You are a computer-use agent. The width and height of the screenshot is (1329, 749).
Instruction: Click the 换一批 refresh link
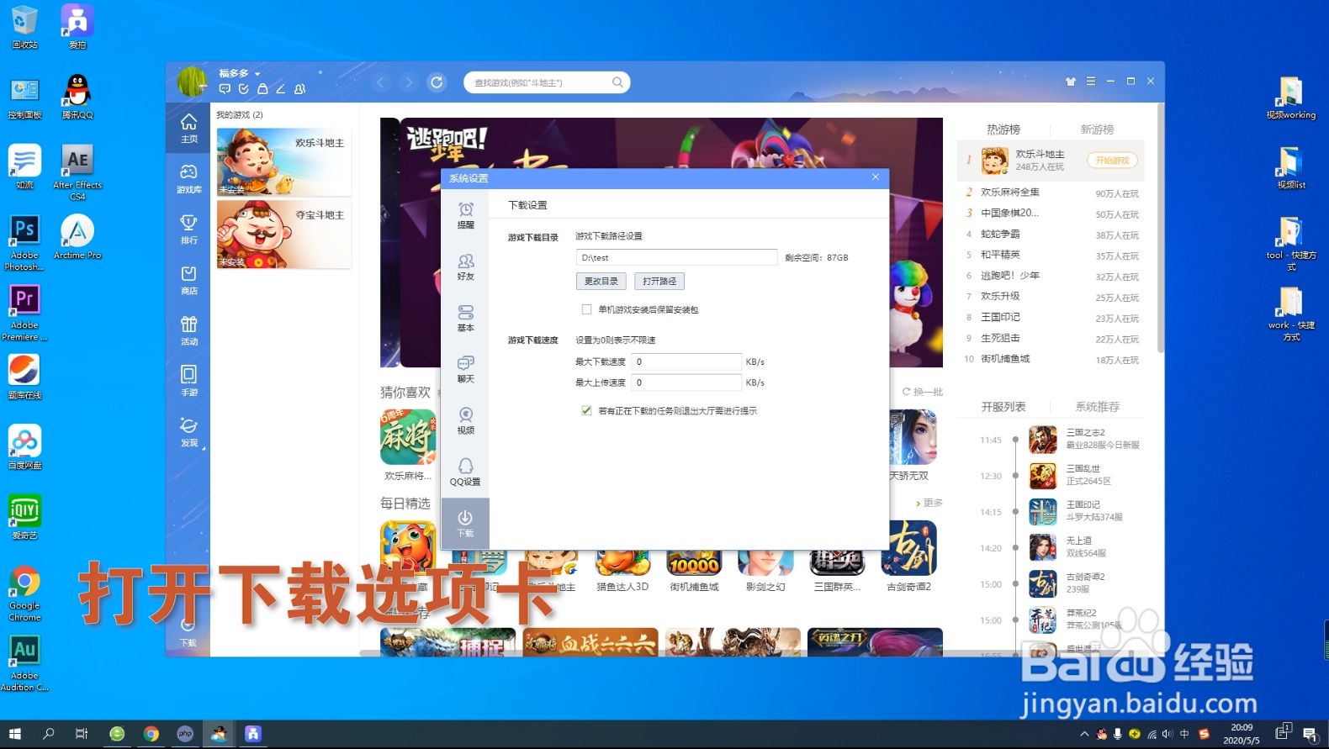pyautogui.click(x=923, y=392)
